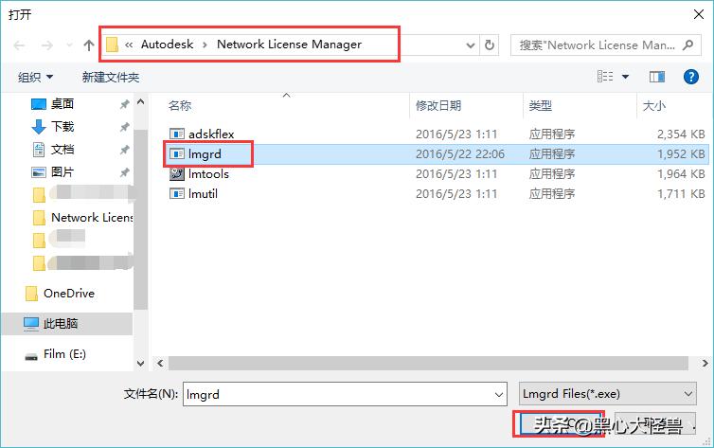The width and height of the screenshot is (714, 448).
Task: Expand the 文件名 dropdown arrow
Action: point(499,394)
